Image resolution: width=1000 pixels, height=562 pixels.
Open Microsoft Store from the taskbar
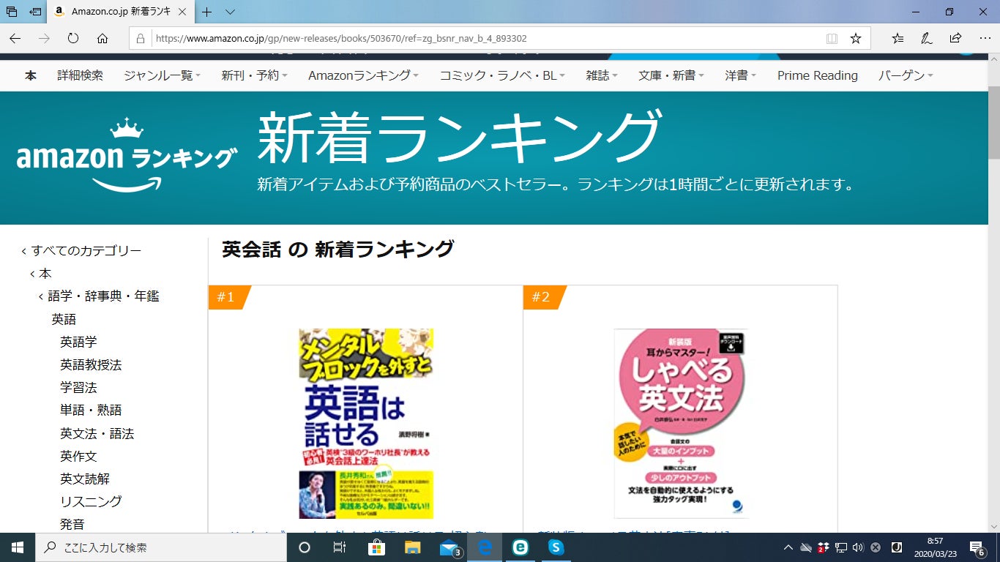(377, 547)
